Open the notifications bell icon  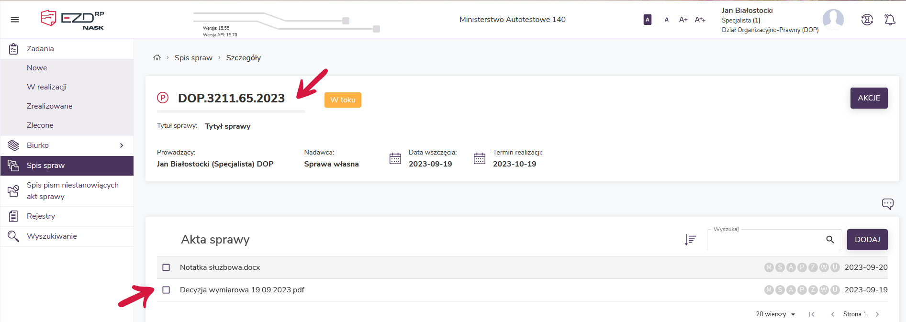889,20
